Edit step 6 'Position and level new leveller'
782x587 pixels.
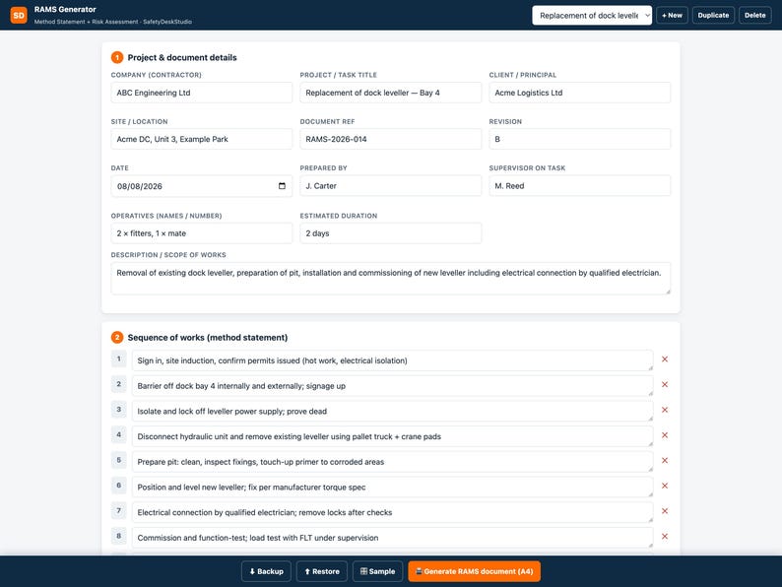[392, 488]
